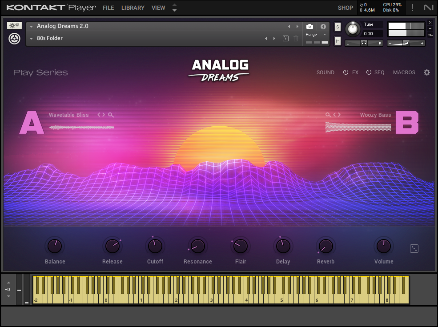The width and height of the screenshot is (438, 327).
Task: Toggle the S solo switch
Action: 338,27
